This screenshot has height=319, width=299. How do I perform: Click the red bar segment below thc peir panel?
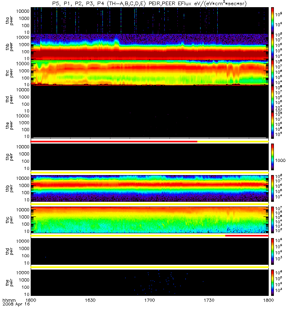247,236
